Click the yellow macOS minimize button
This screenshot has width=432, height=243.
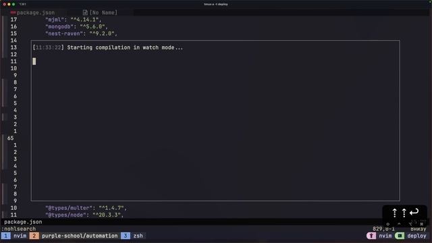point(9,4)
